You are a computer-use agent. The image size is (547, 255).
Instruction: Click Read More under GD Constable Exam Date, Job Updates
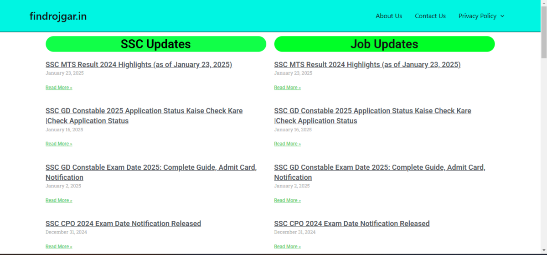pos(287,200)
